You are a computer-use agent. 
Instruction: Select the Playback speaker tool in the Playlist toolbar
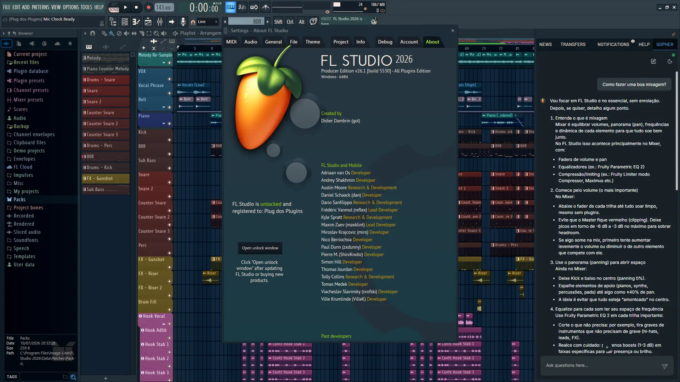pyautogui.click(x=164, y=33)
